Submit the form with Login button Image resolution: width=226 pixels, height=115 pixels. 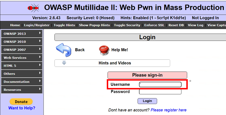tap(147, 101)
